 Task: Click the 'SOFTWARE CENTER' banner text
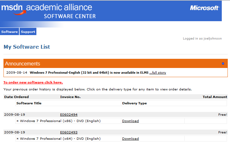(x=70, y=16)
